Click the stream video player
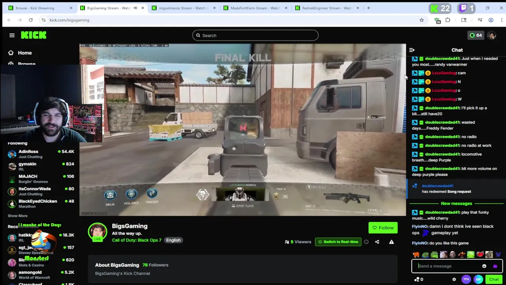Image resolution: width=506 pixels, height=285 pixels. [x=242, y=130]
